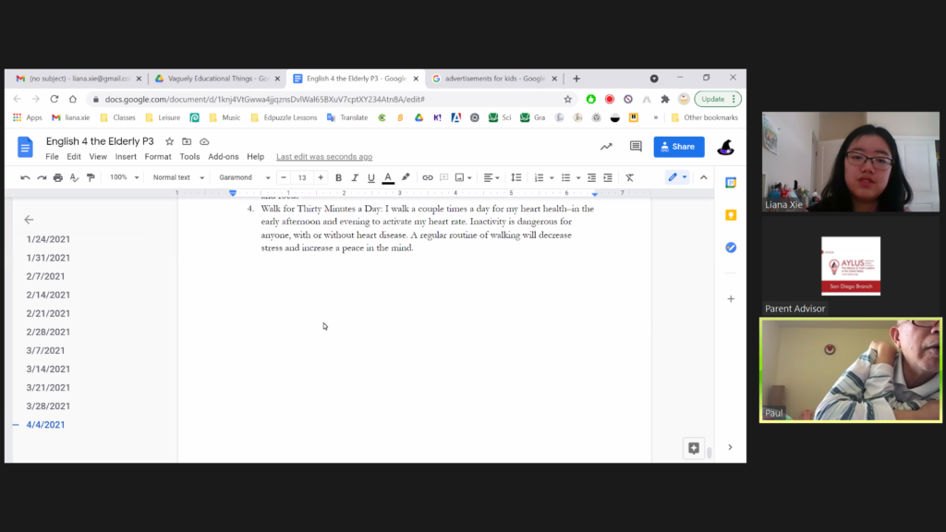The image size is (946, 532).
Task: Toggle the numbered list
Action: [539, 178]
